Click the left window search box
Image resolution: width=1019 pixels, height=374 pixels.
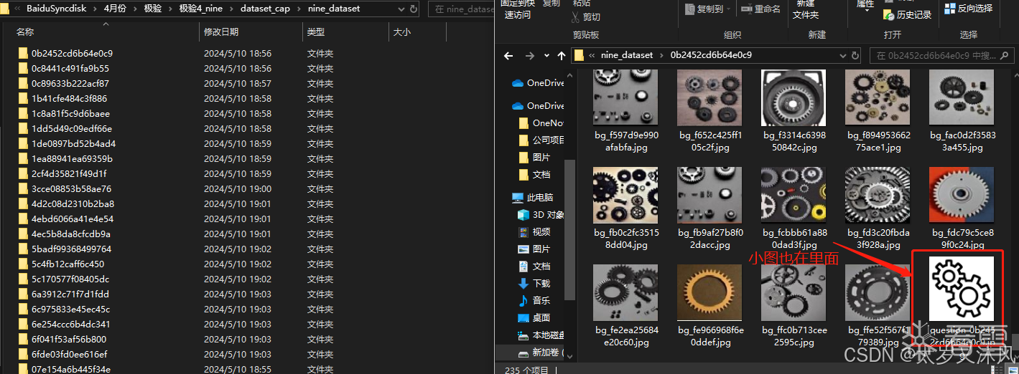[x=462, y=9]
